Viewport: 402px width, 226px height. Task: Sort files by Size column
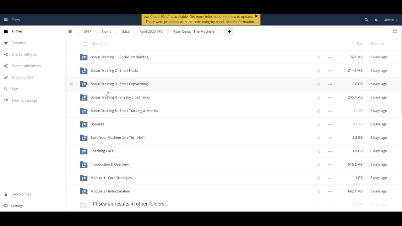pyautogui.click(x=359, y=44)
